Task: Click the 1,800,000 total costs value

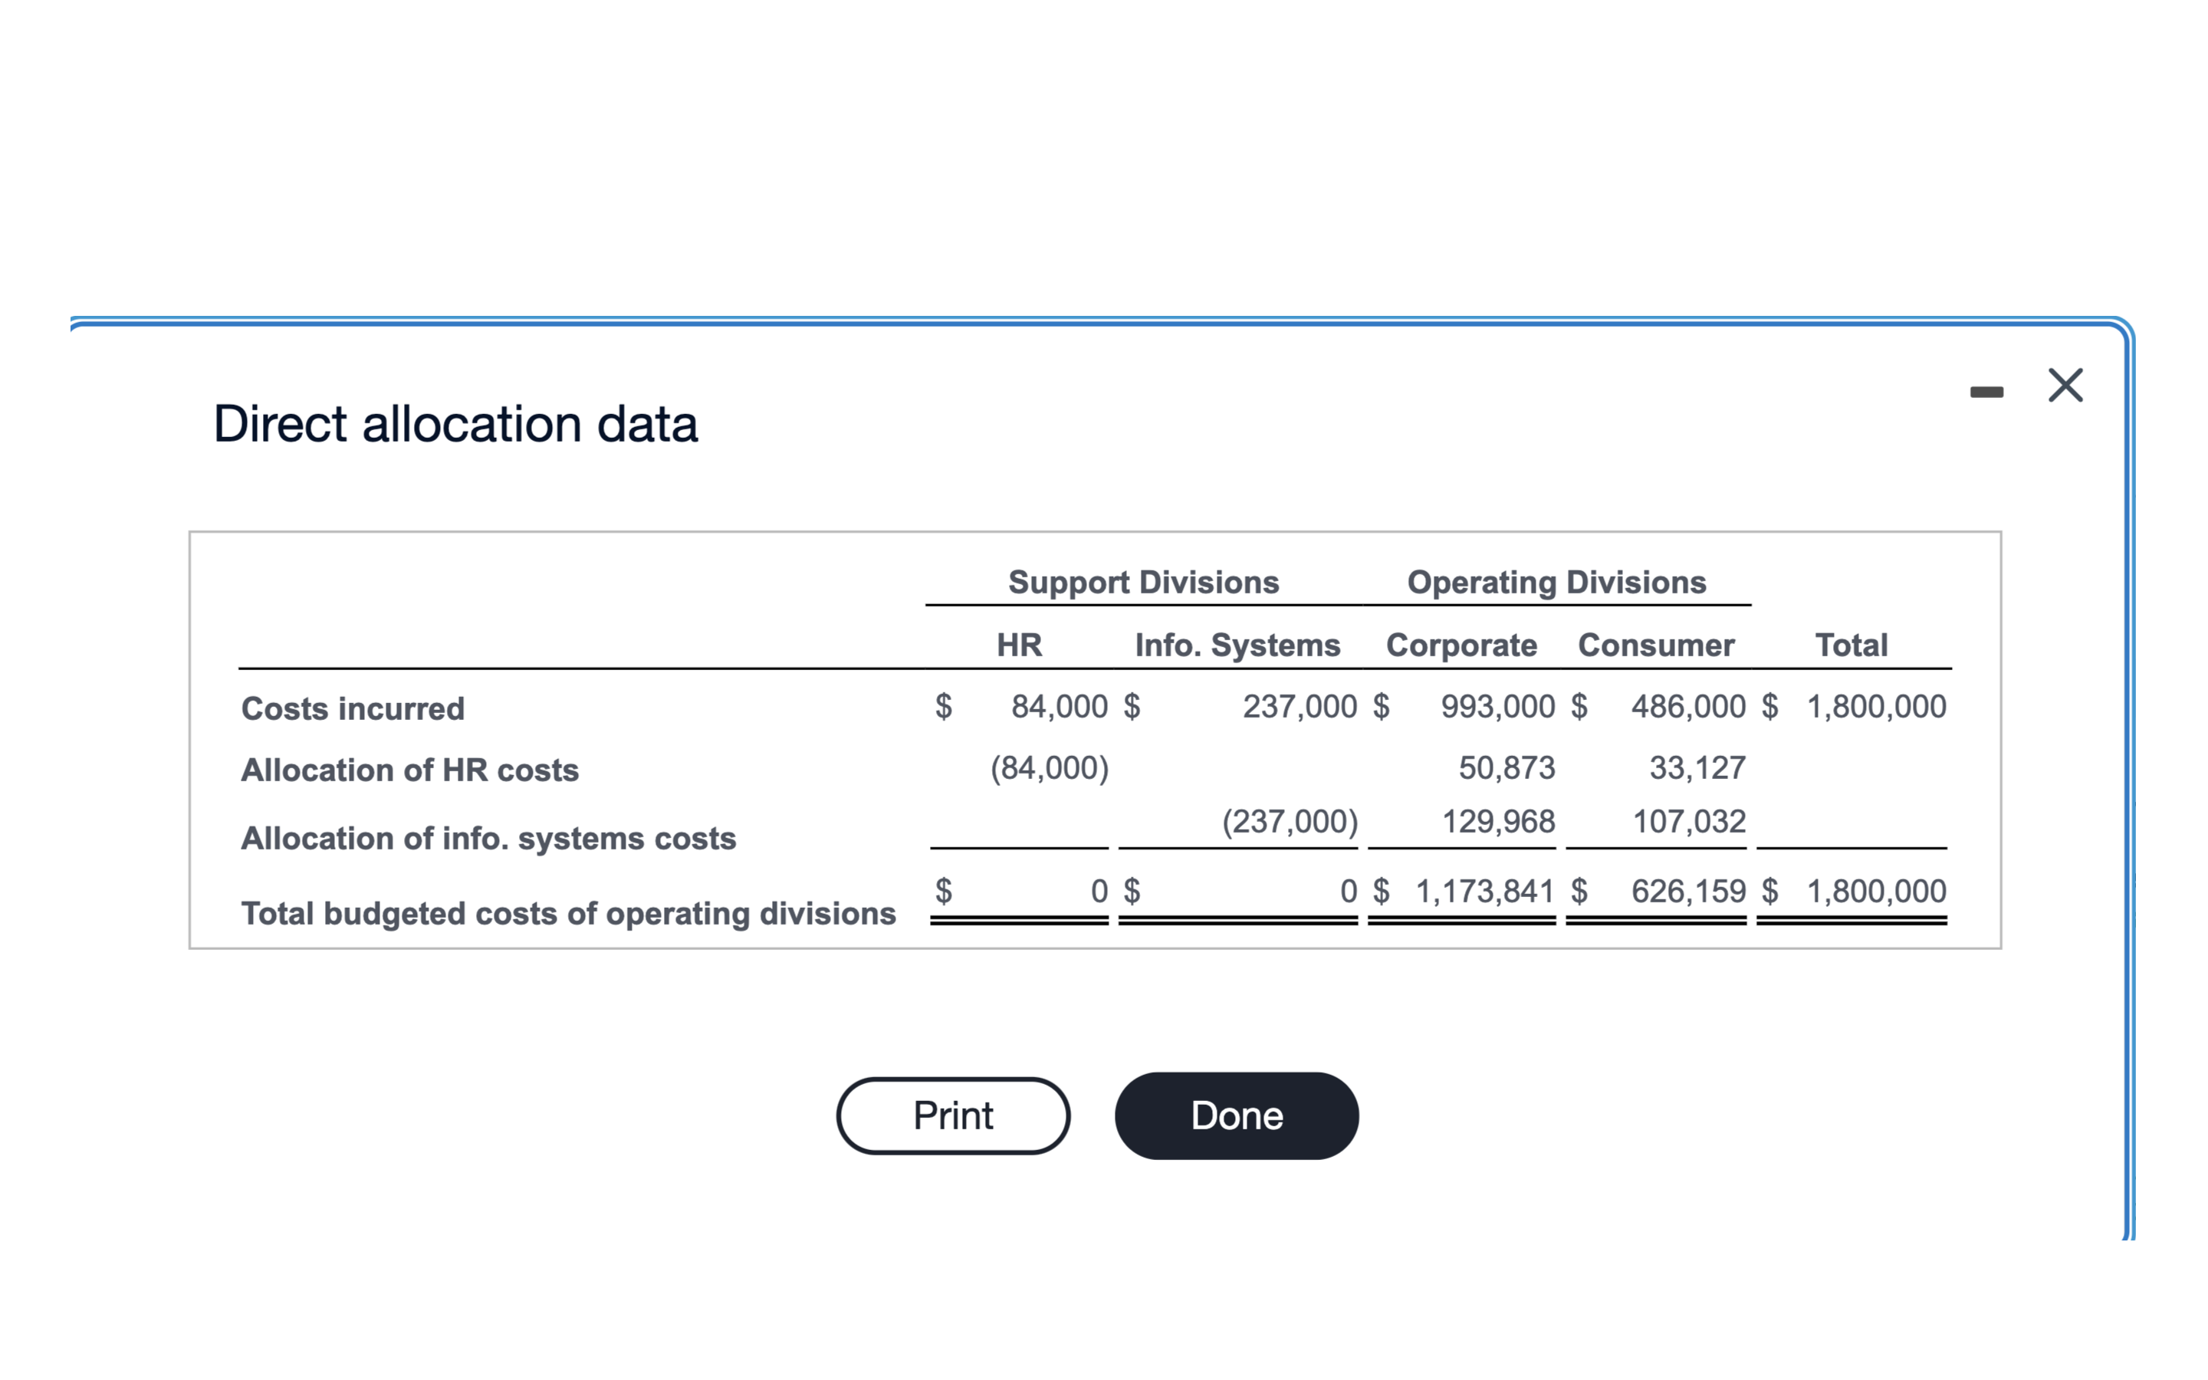Action: pos(1876,705)
